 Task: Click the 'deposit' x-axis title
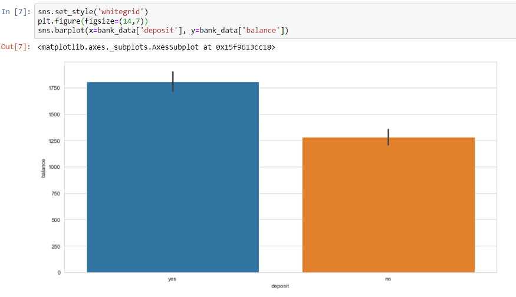click(x=280, y=286)
